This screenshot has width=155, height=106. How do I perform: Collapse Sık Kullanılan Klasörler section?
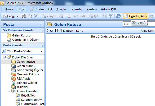(x=42, y=30)
